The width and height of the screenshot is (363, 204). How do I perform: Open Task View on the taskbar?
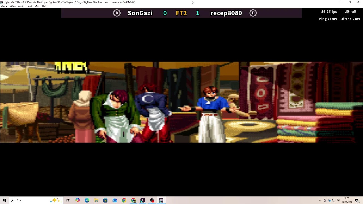click(x=68, y=200)
